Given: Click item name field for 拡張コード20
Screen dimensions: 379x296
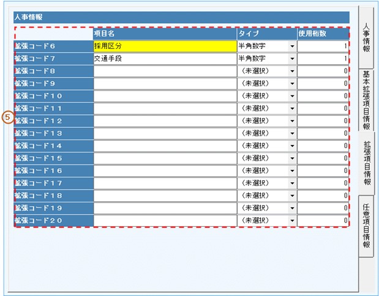Looking at the screenshot, I should [164, 220].
